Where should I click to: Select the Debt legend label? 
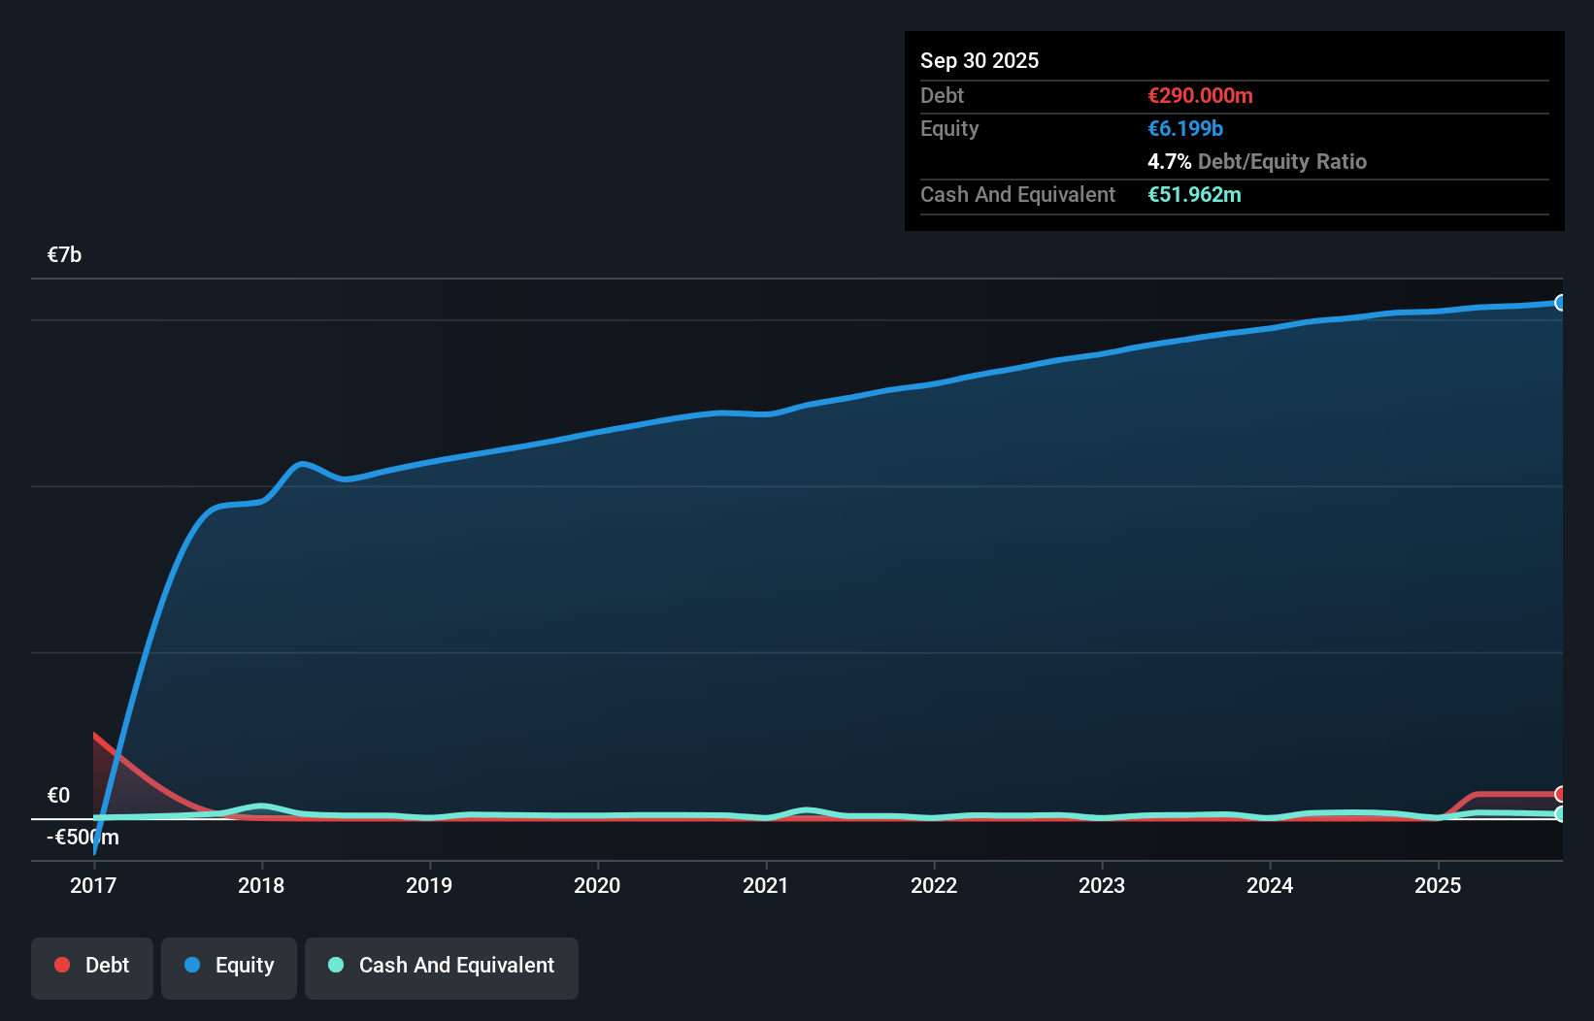[107, 966]
